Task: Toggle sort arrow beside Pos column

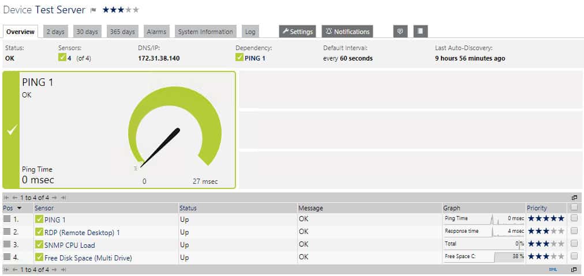Action: click(x=20, y=209)
